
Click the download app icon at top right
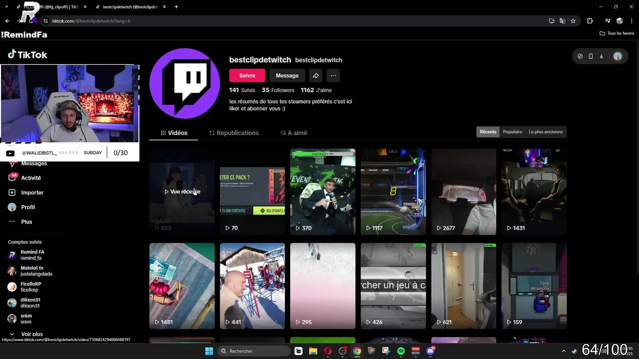point(601,56)
